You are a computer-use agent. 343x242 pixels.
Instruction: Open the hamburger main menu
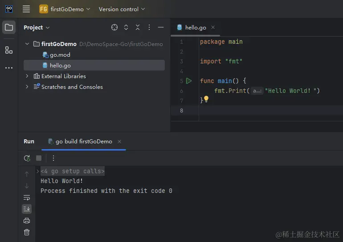[x=26, y=9]
